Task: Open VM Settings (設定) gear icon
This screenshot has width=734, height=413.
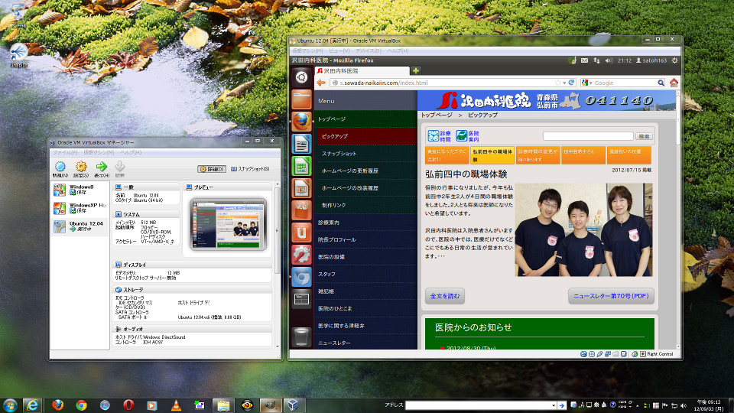Action: click(x=81, y=167)
